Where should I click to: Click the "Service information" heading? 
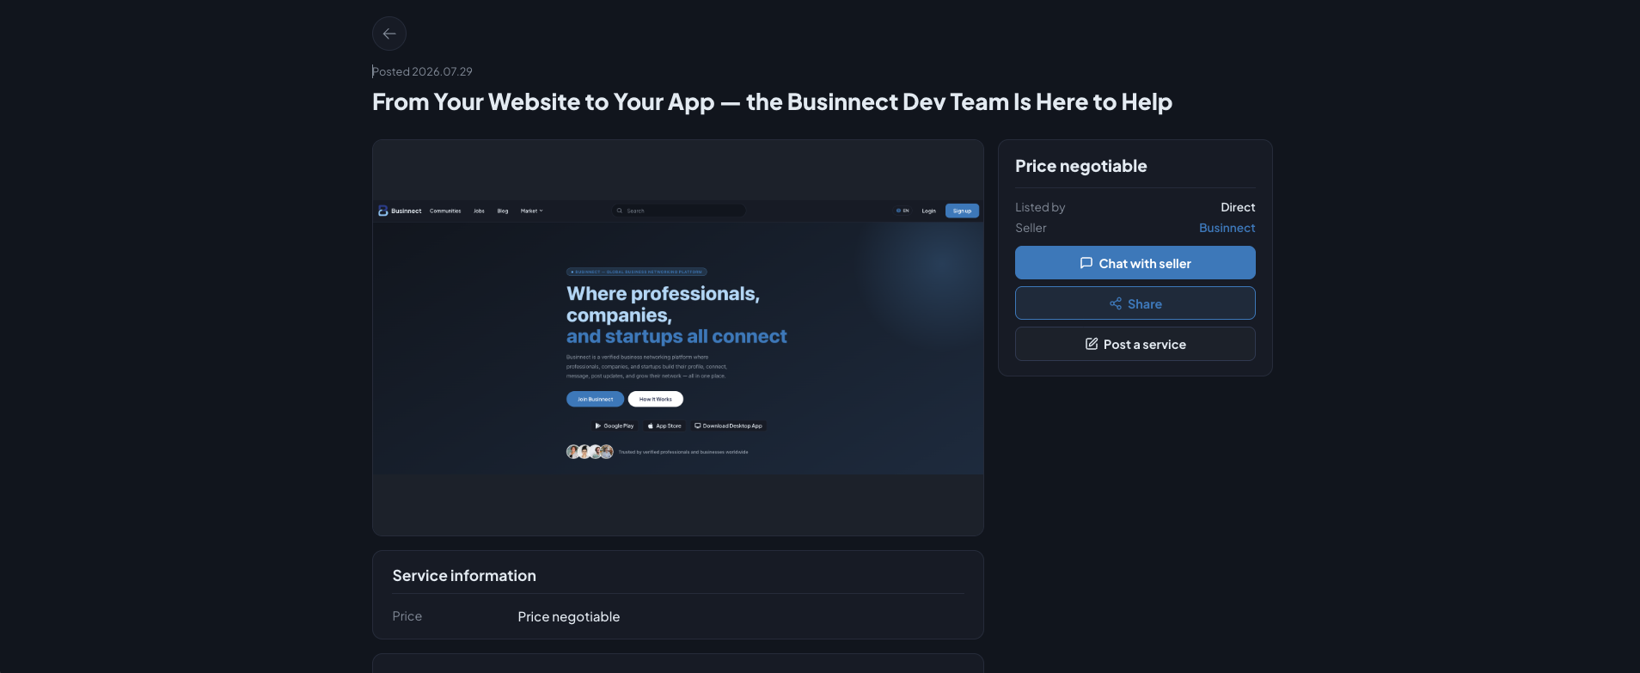(464, 576)
